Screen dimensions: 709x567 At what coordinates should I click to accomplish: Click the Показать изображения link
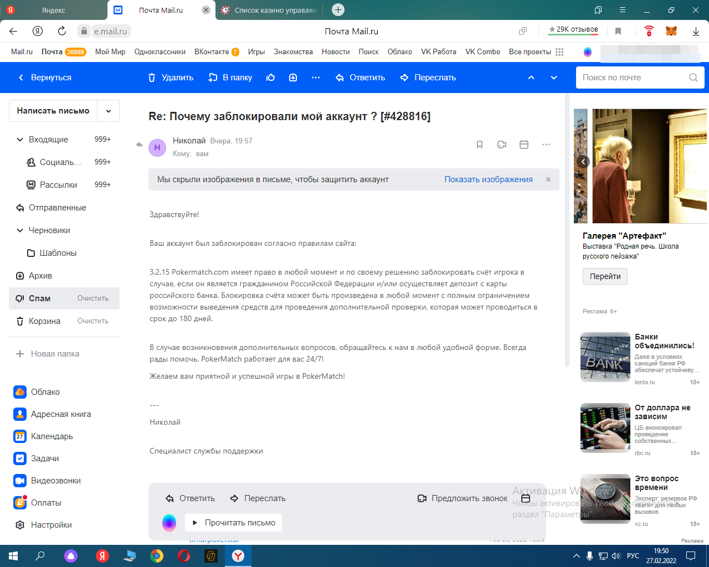[488, 179]
